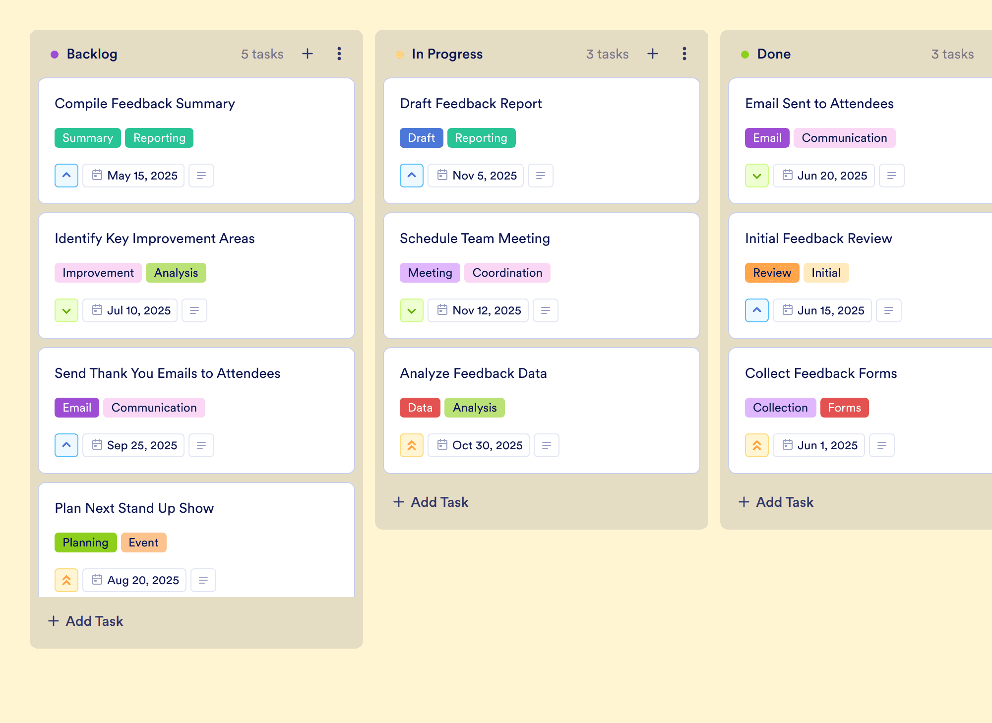
Task: Click Communication tag on Email Sent to Attendees
Action: click(845, 138)
